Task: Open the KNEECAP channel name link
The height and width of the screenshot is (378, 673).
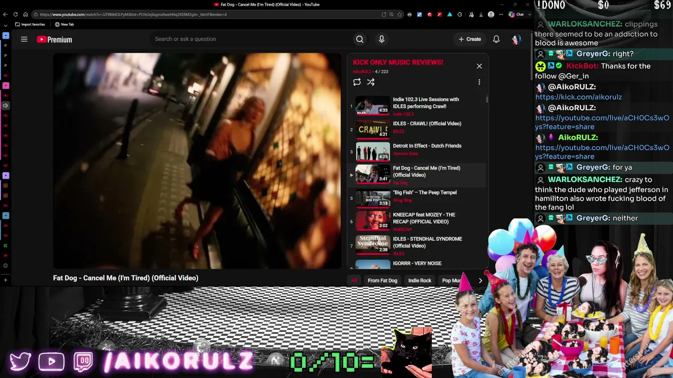Action: click(x=402, y=229)
